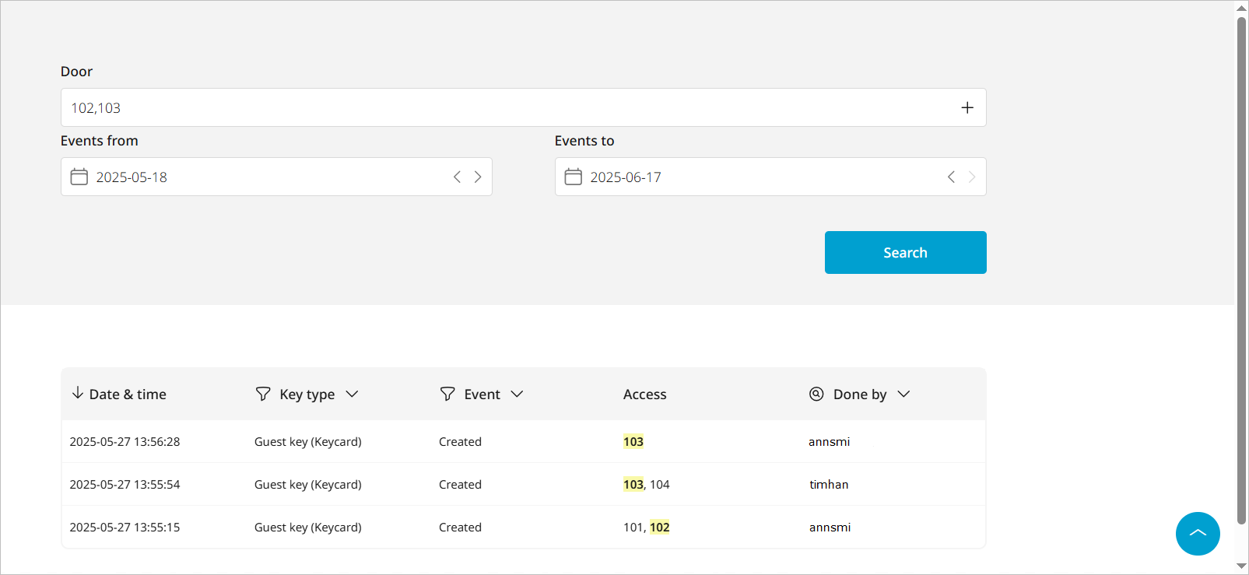Go to previous day in Events from
Image resolution: width=1249 pixels, height=575 pixels.
tap(457, 177)
